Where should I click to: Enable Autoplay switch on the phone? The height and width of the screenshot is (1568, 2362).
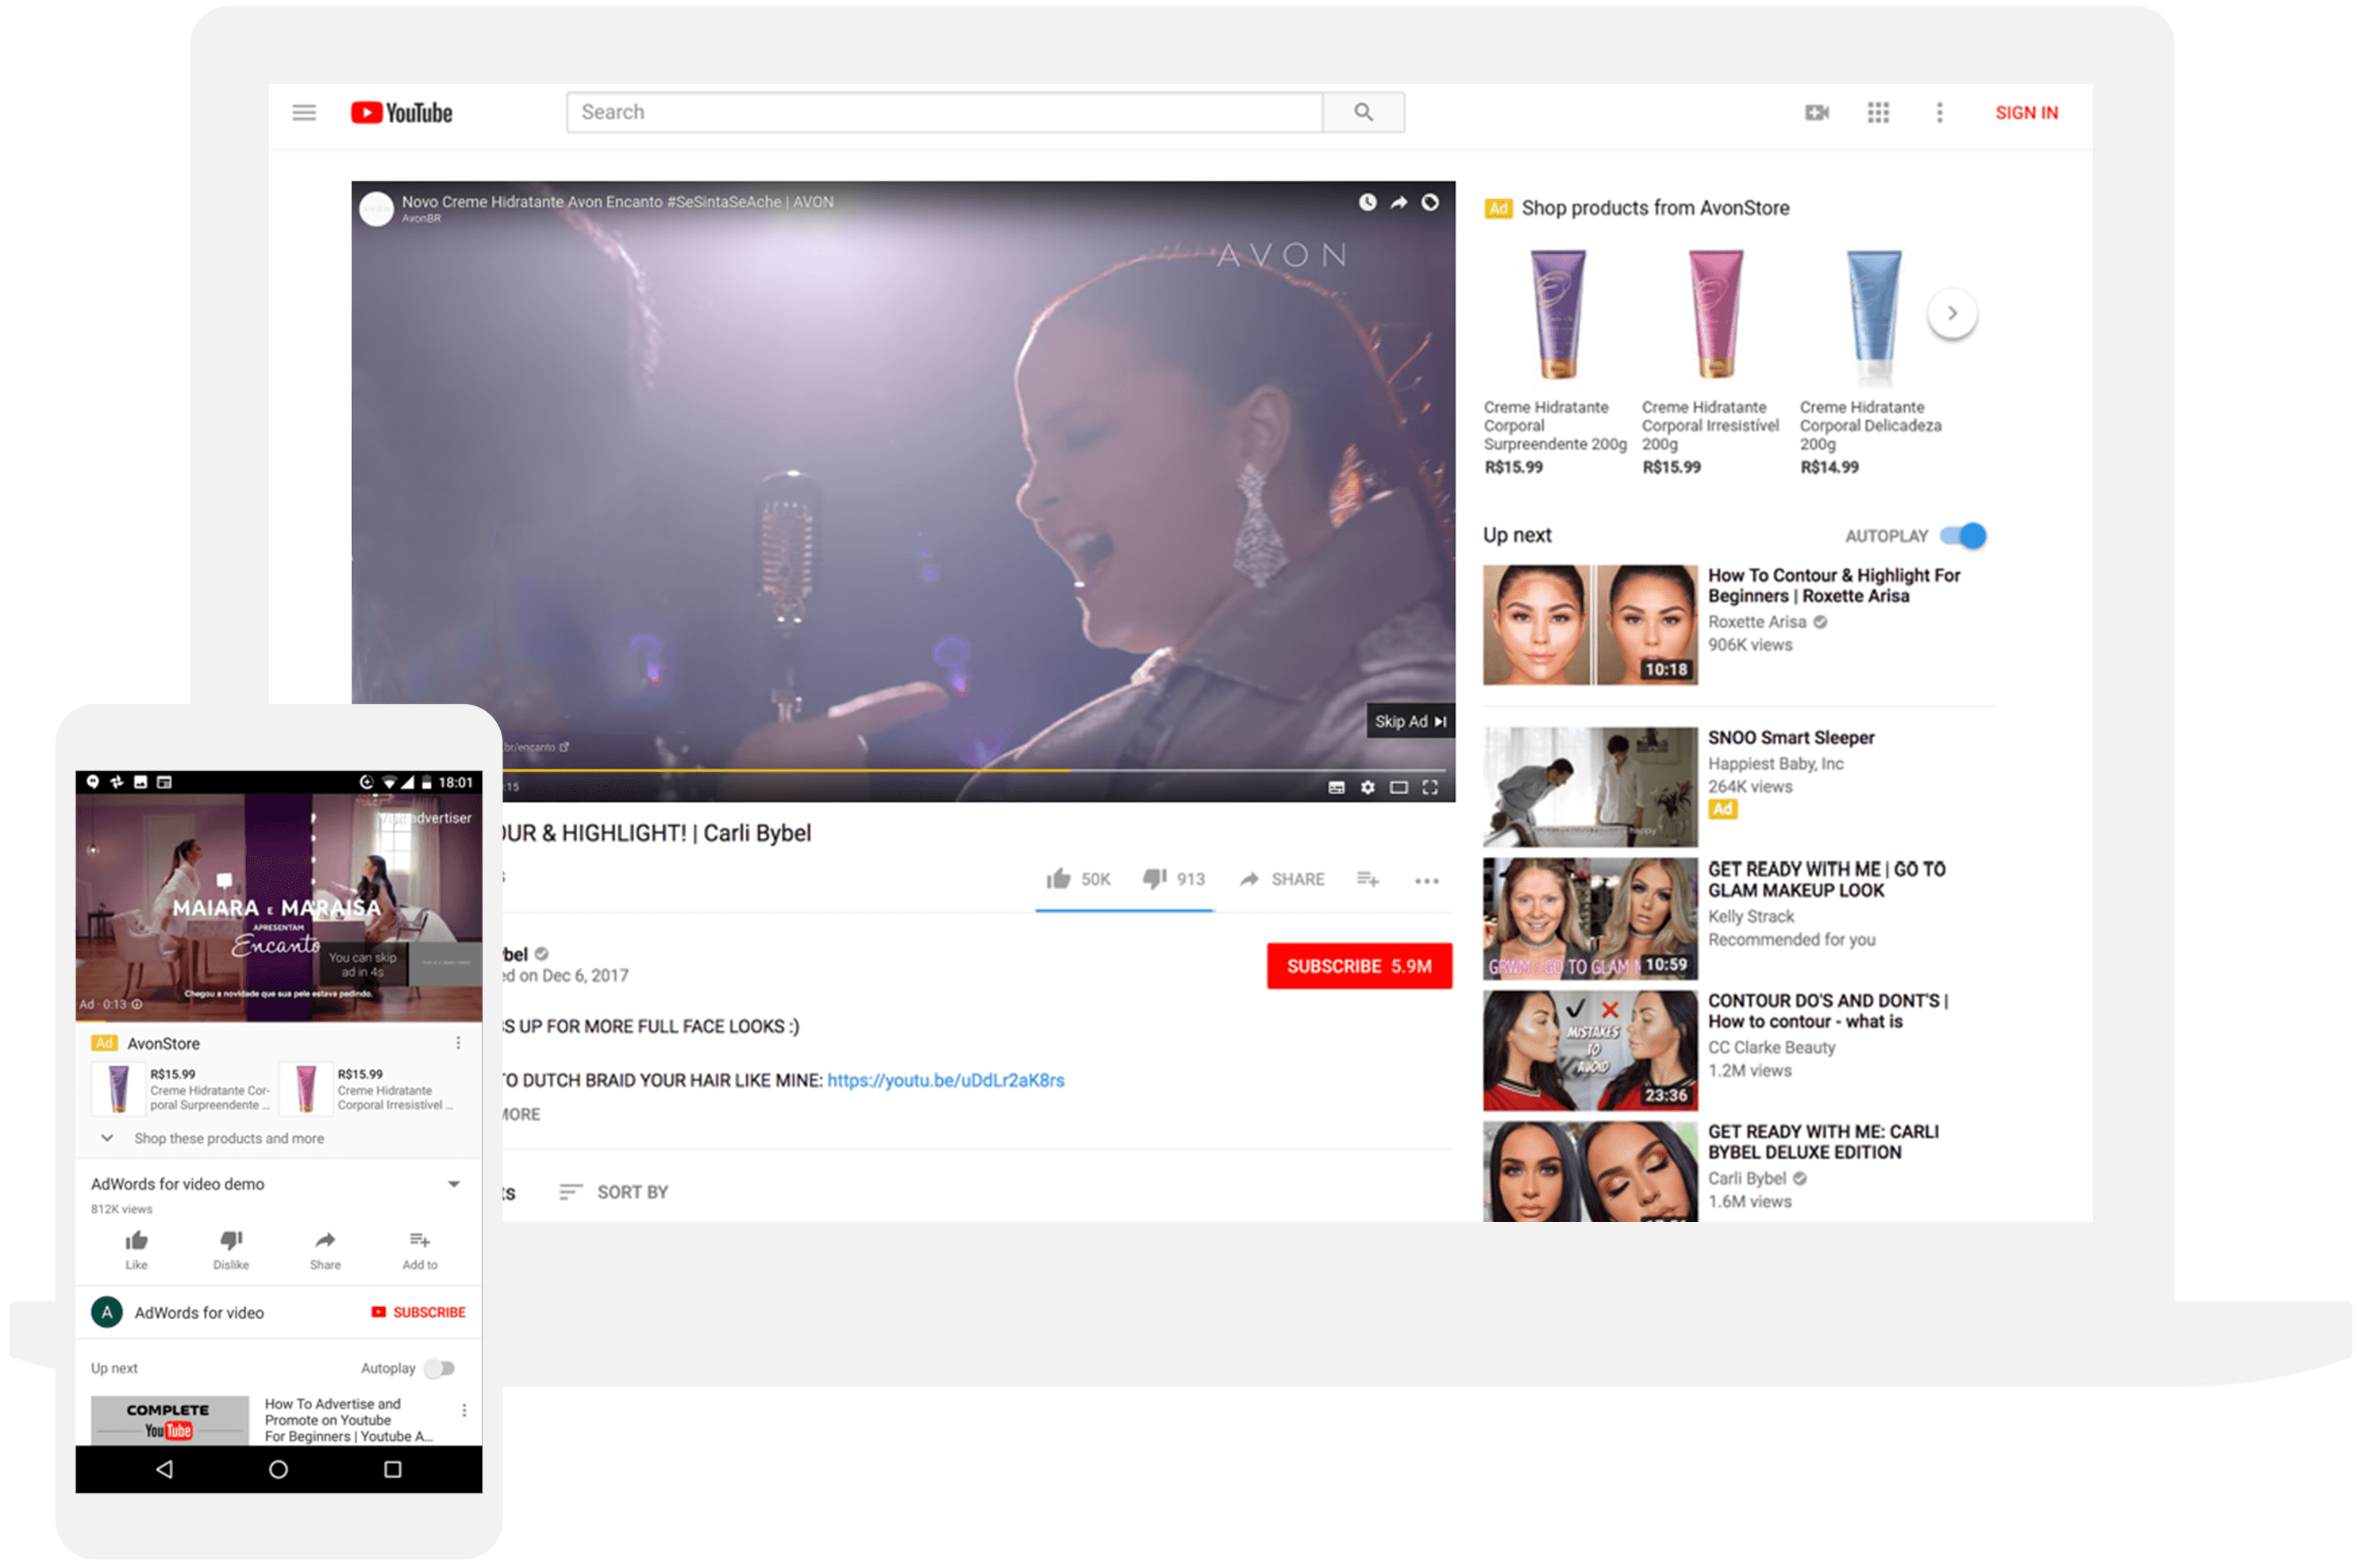[440, 1368]
